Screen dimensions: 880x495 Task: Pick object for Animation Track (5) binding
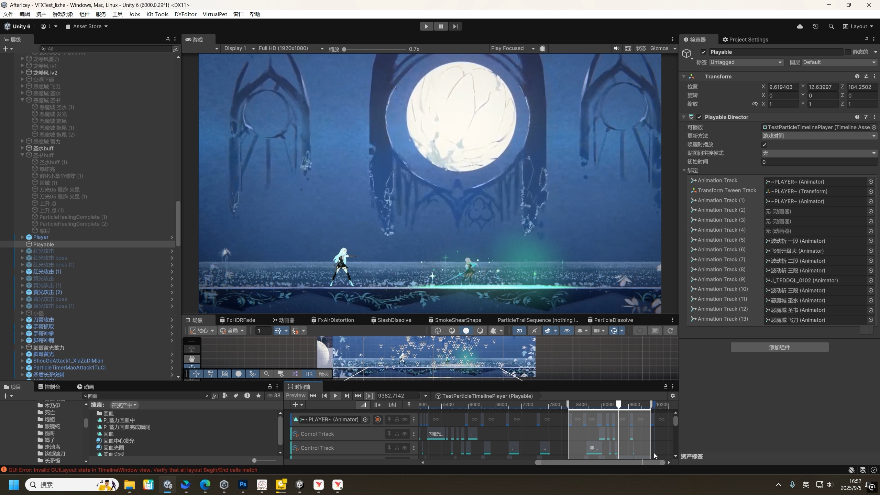click(871, 241)
